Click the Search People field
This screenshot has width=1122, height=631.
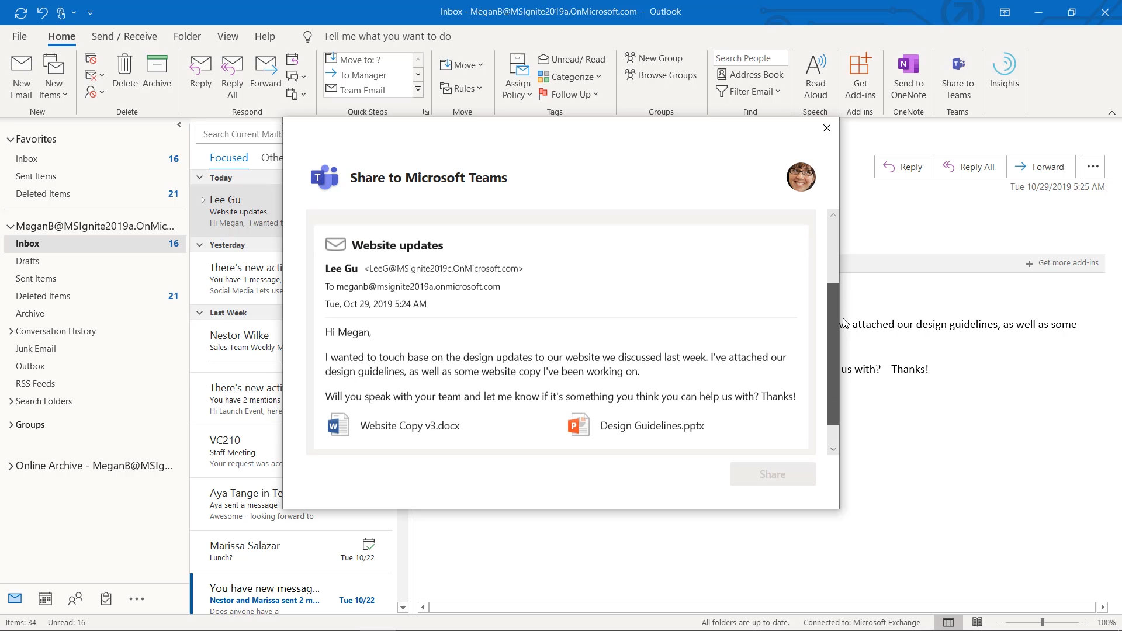[750, 58]
